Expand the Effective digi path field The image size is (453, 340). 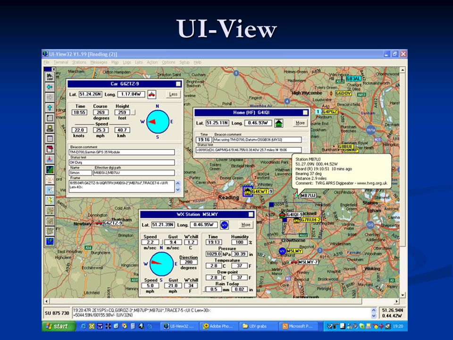click(178, 173)
